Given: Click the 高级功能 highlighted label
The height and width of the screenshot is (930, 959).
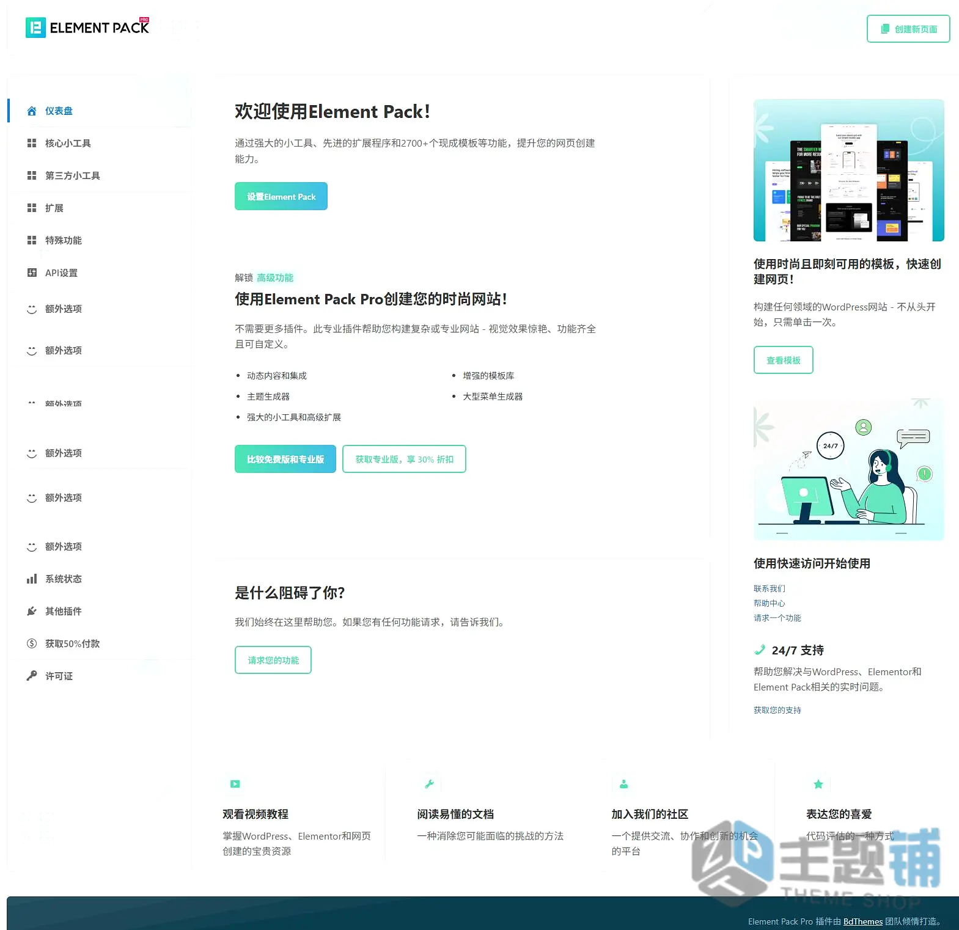Looking at the screenshot, I should (x=275, y=277).
